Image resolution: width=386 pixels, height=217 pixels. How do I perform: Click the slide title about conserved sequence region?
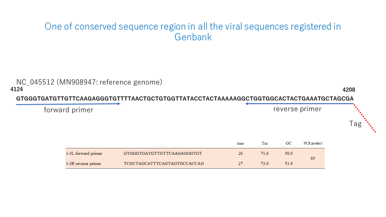point(193,31)
